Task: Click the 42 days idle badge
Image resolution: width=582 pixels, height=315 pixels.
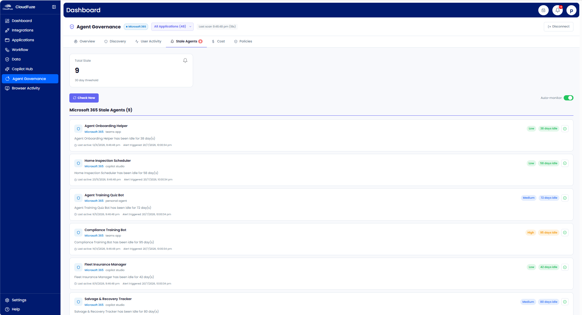Action: 548,267
